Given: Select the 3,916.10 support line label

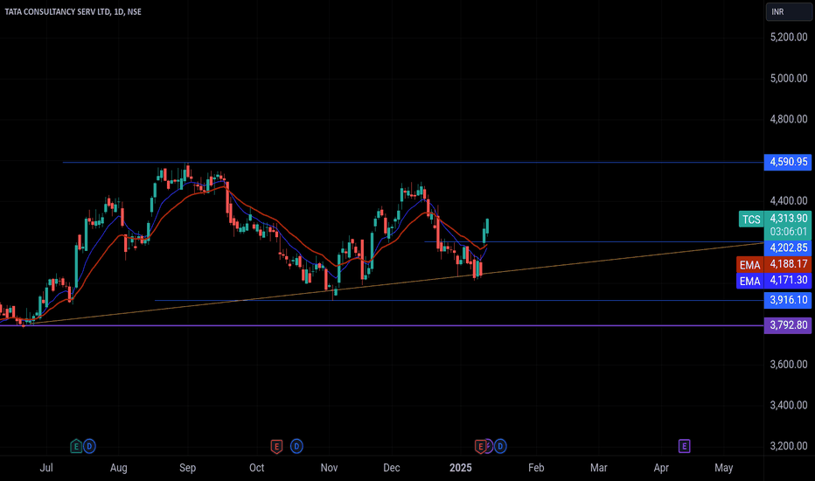Looking at the screenshot, I should click(x=788, y=299).
